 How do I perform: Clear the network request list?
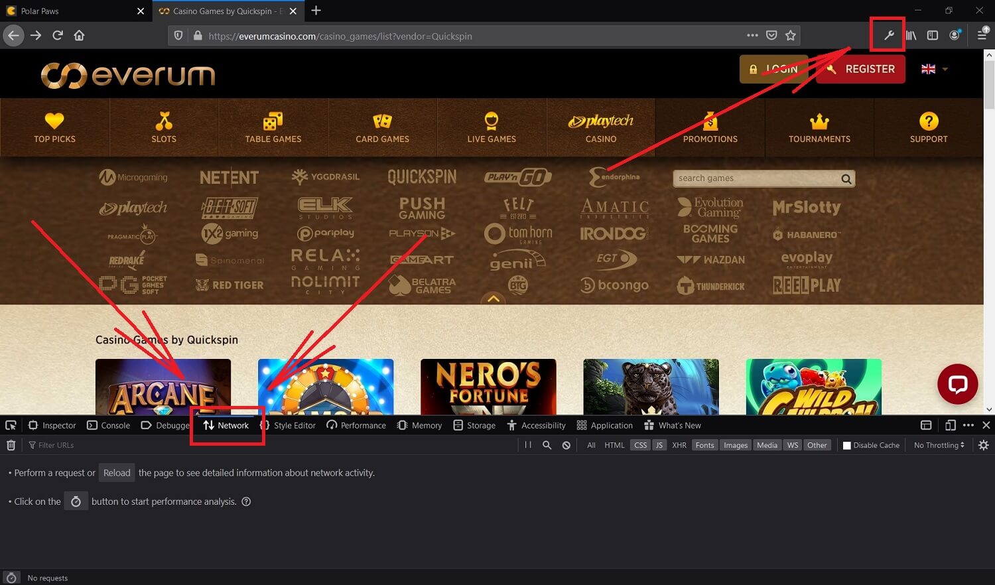11,445
